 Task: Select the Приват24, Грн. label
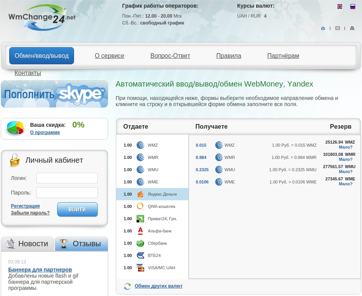click(162, 219)
